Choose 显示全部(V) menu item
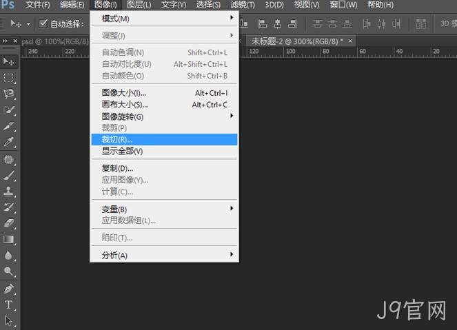The image size is (457, 330). [164, 151]
